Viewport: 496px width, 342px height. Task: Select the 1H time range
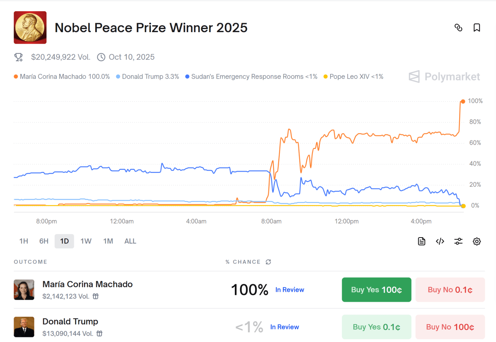click(24, 241)
